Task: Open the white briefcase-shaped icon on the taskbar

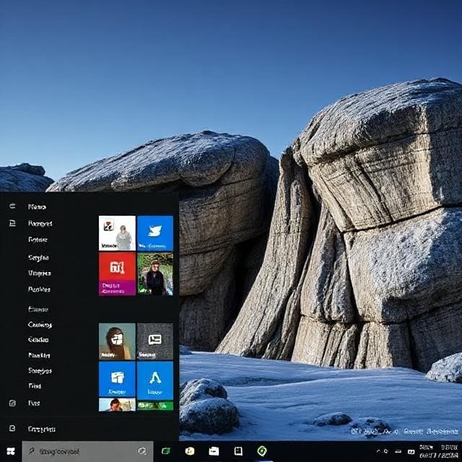Action: click(x=214, y=451)
